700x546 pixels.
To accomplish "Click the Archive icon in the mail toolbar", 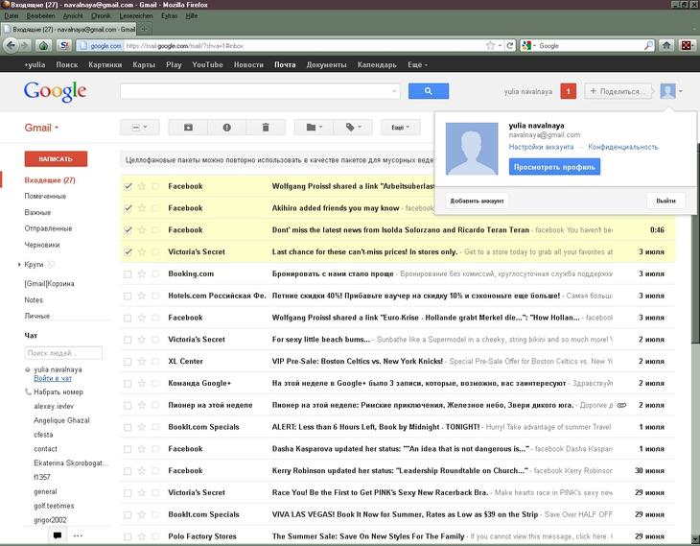I will coord(188,128).
